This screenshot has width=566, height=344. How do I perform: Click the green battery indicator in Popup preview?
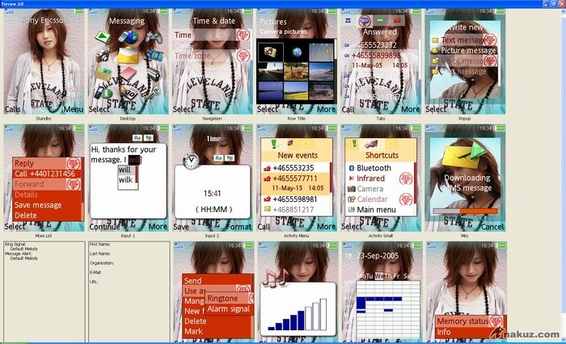(500, 11)
